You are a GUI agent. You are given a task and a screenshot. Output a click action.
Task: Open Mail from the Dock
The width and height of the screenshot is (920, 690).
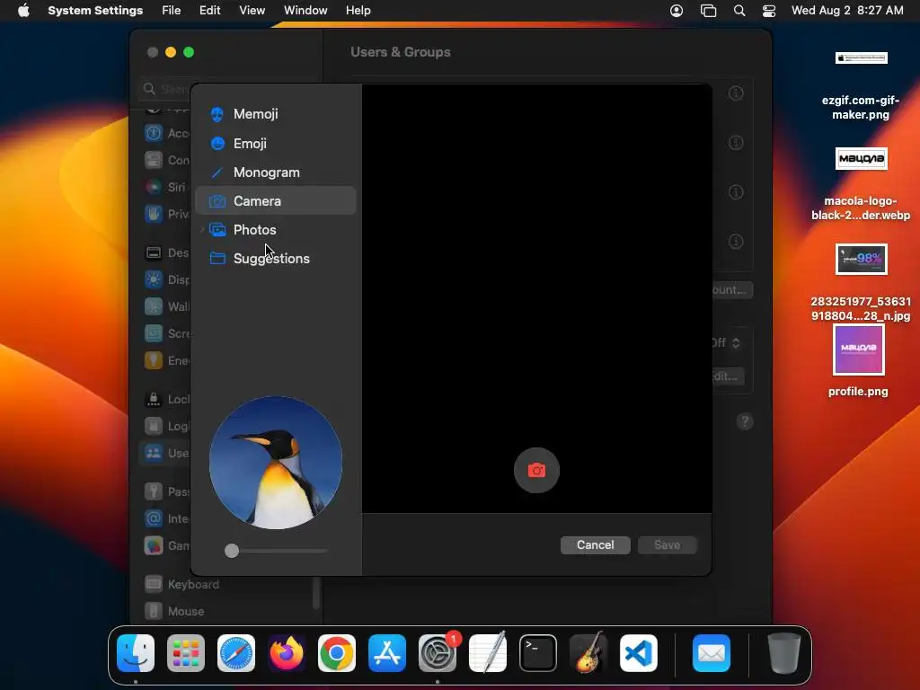click(712, 653)
